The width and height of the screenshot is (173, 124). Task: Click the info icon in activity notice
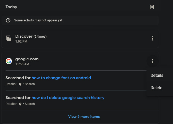[x=8, y=20]
